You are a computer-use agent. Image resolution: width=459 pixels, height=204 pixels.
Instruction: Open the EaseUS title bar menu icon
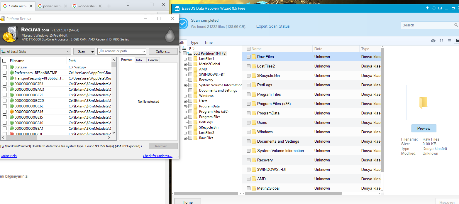pyautogui.click(x=440, y=8)
